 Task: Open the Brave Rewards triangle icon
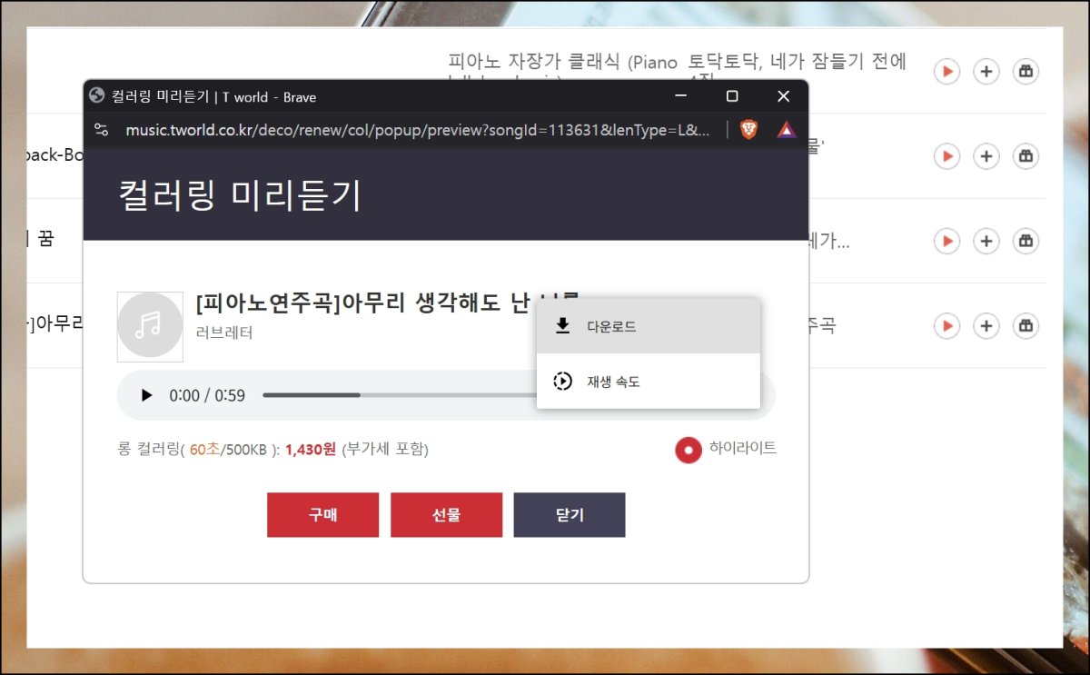pyautogui.click(x=787, y=130)
